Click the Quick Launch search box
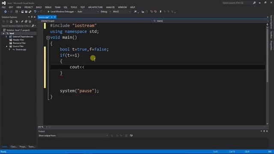274x154 pixels. pos(237,3)
